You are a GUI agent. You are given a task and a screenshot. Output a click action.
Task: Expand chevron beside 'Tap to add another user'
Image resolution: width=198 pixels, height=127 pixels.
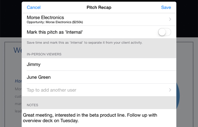[x=170, y=90]
